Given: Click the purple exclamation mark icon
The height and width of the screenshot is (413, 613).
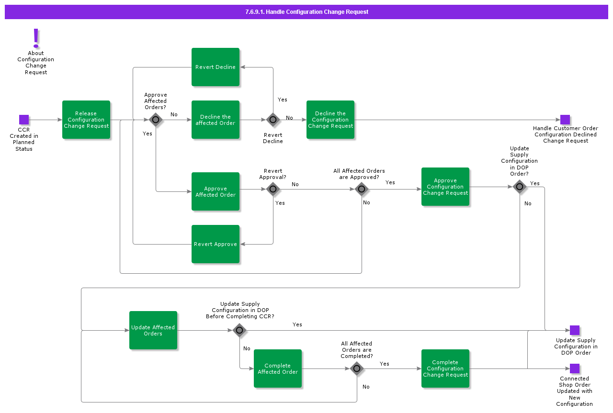Looking at the screenshot, I should click(36, 38).
